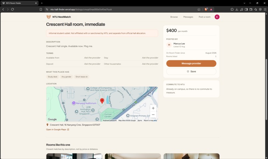Image resolution: width=268 pixels, height=159 pixels.
Task: Open the K profile avatar menu
Action: pos(217,17)
